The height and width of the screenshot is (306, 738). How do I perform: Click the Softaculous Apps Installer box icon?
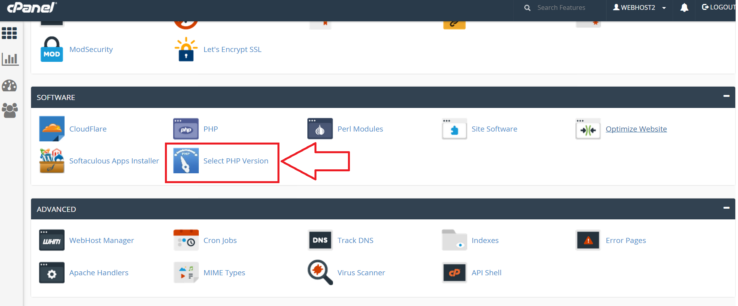52,161
